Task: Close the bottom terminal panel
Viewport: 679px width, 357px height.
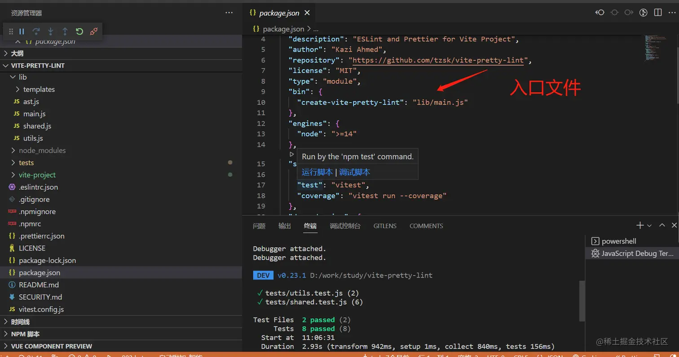Action: pyautogui.click(x=674, y=225)
